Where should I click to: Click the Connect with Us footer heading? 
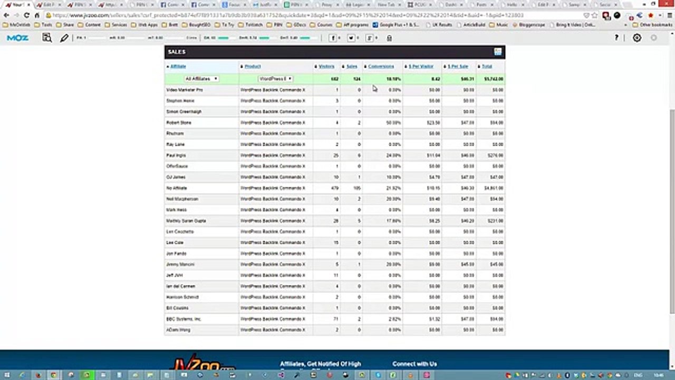[414, 364]
